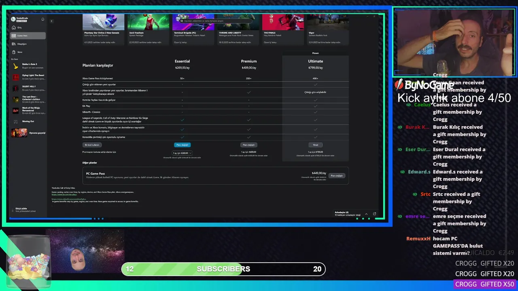Viewport: 518px width, 291px height.
Task: Click the PC Game Pass plan title
Action: pyautogui.click(x=96, y=173)
